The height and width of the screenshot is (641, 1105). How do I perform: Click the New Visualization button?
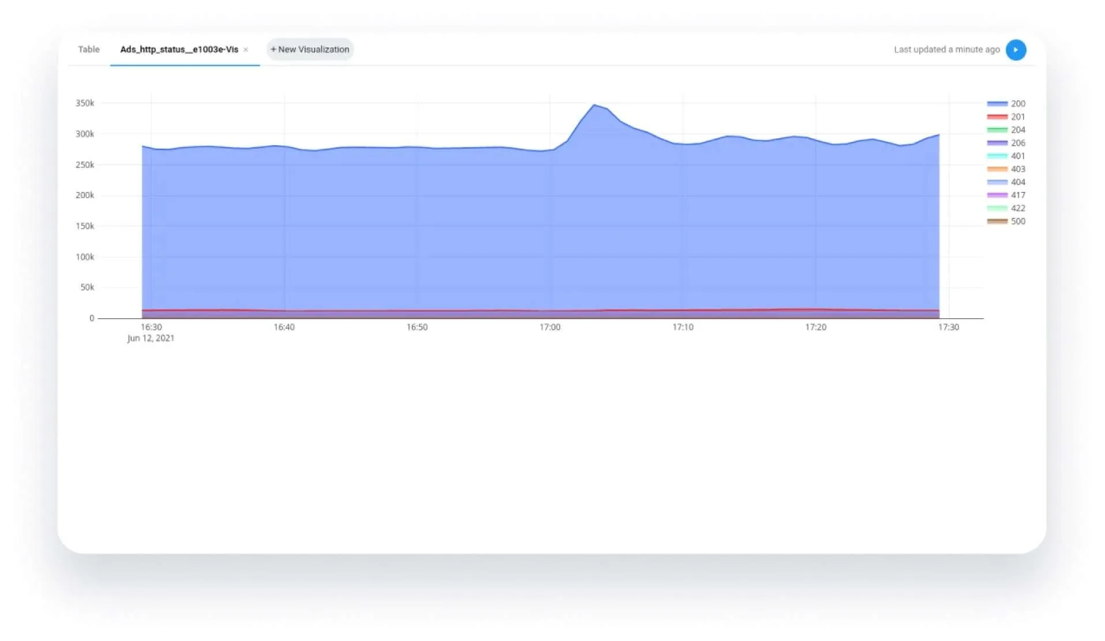[310, 50]
